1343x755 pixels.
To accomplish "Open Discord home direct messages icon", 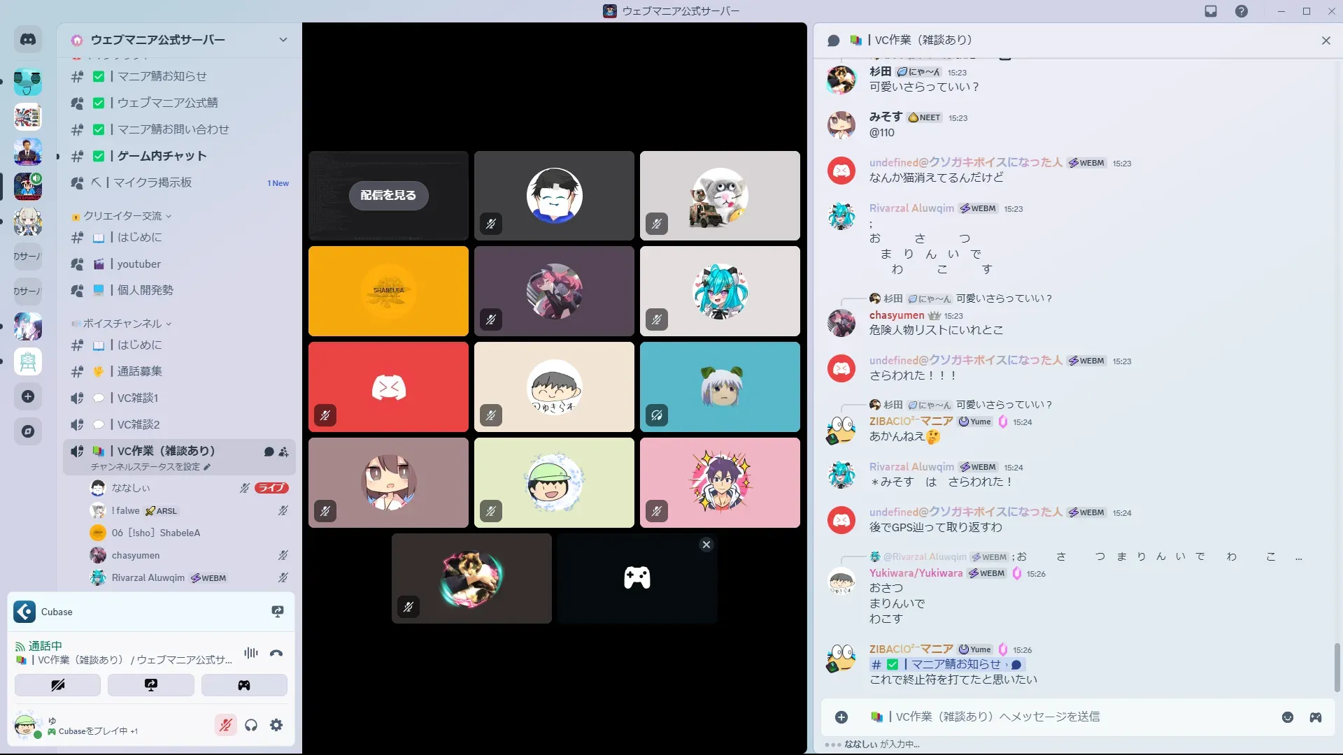I will coord(28,40).
